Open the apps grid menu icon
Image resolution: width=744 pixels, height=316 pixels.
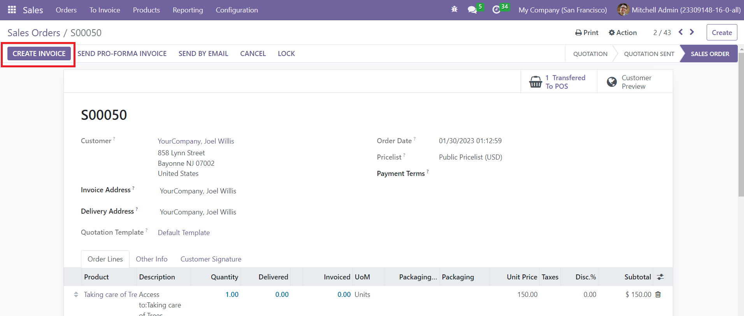(x=12, y=10)
